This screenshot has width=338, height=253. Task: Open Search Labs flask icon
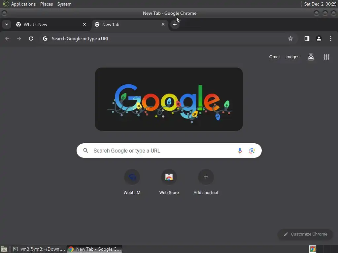[311, 57]
